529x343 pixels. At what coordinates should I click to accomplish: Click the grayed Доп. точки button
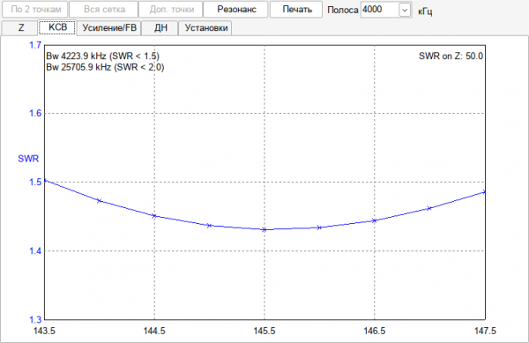(x=171, y=10)
